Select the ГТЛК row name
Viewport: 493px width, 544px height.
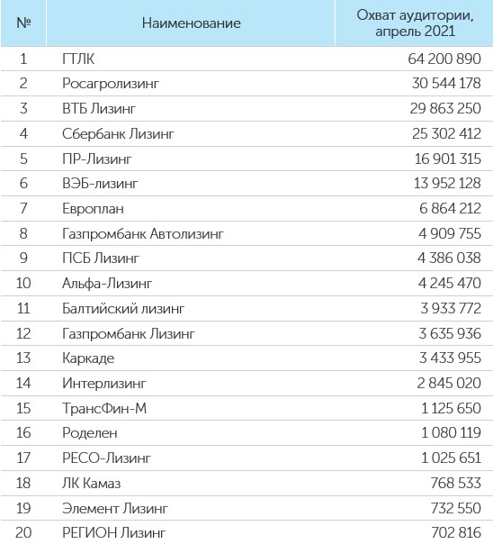pos(78,59)
